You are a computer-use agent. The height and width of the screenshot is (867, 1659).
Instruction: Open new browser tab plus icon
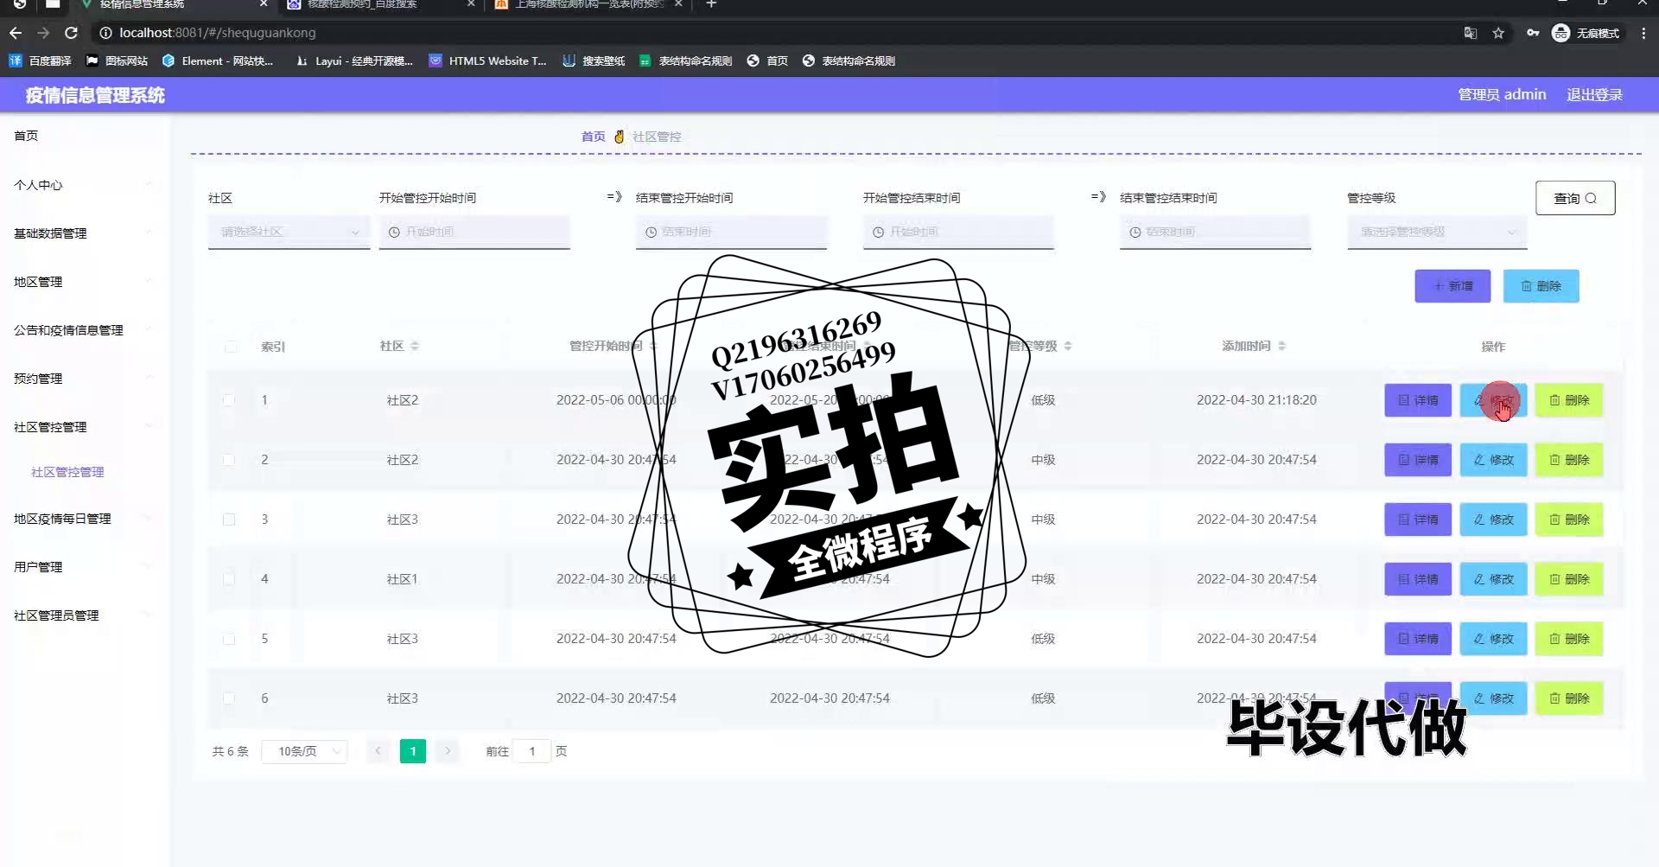[711, 4]
